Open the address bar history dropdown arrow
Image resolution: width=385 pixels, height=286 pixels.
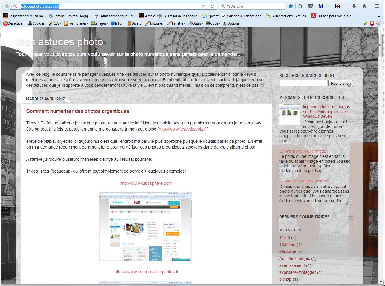(203, 6)
